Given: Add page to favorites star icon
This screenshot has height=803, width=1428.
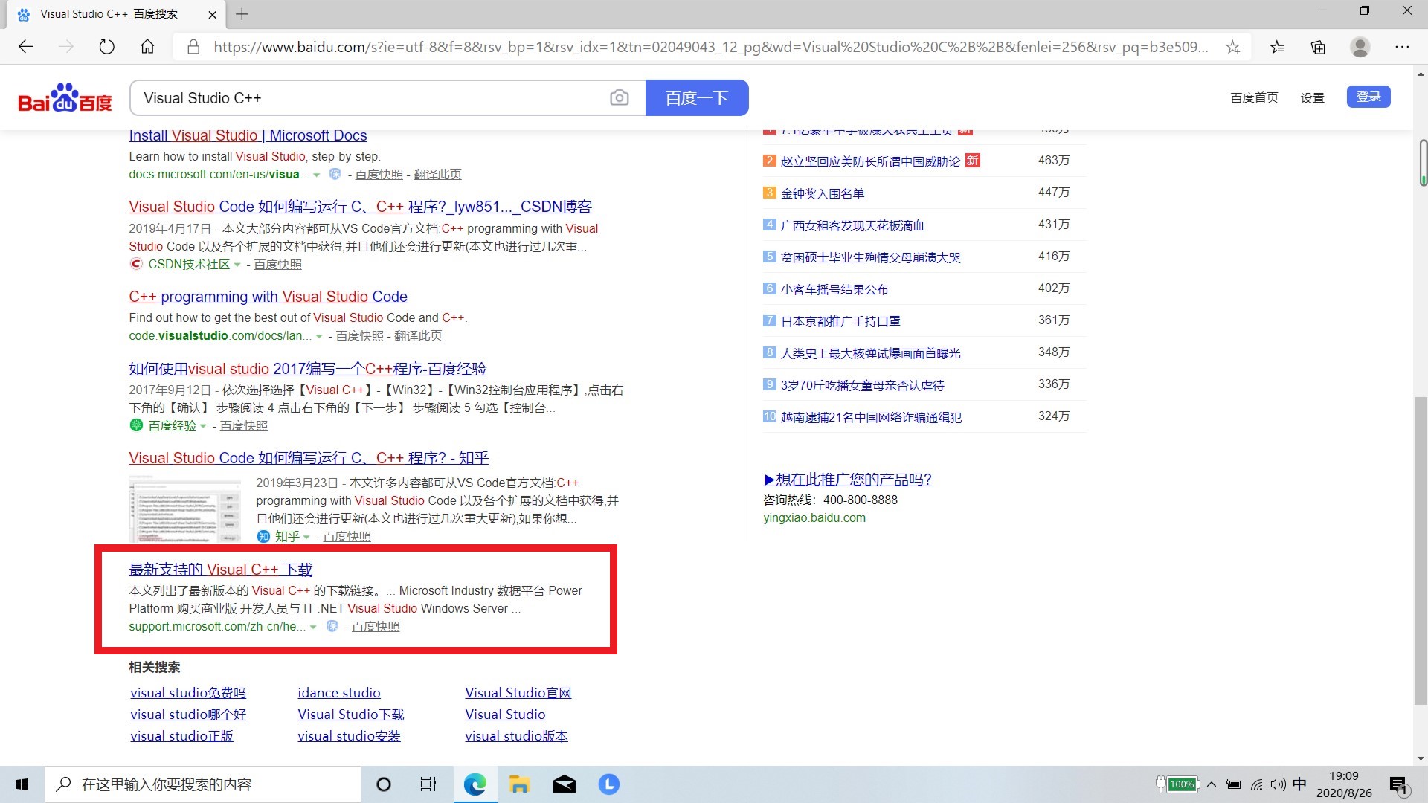Looking at the screenshot, I should click(x=1232, y=47).
